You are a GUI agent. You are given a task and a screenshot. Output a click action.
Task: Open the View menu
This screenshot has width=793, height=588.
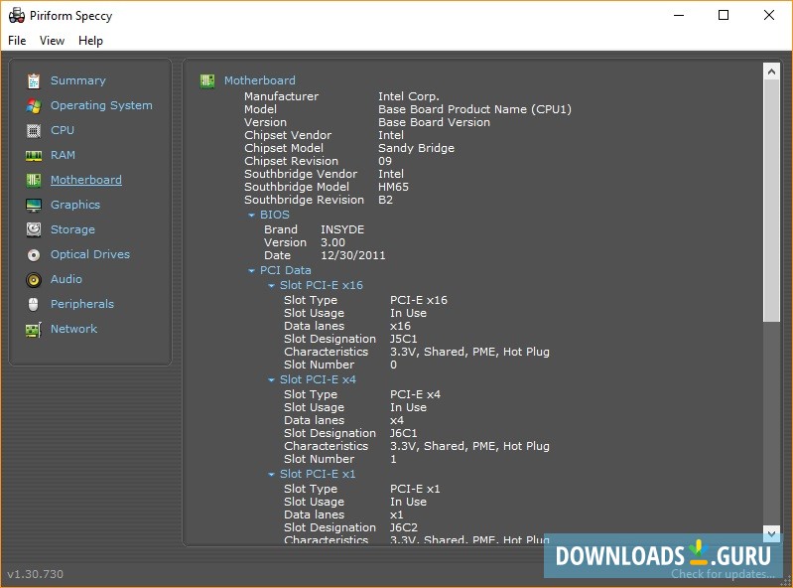pyautogui.click(x=52, y=41)
